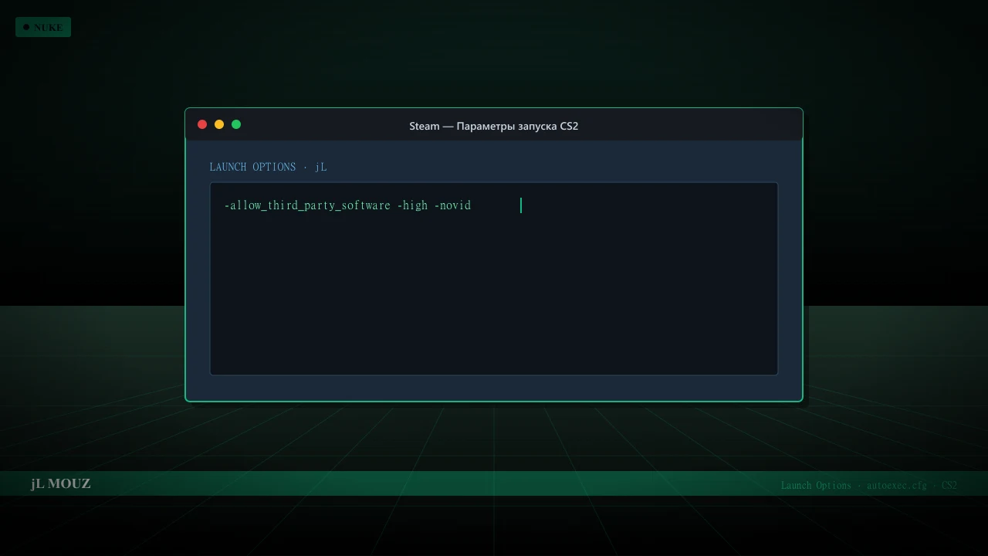The width and height of the screenshot is (988, 556).
Task: Click the 'LAUNCH OPTIONS · jL' label
Action: (x=268, y=167)
